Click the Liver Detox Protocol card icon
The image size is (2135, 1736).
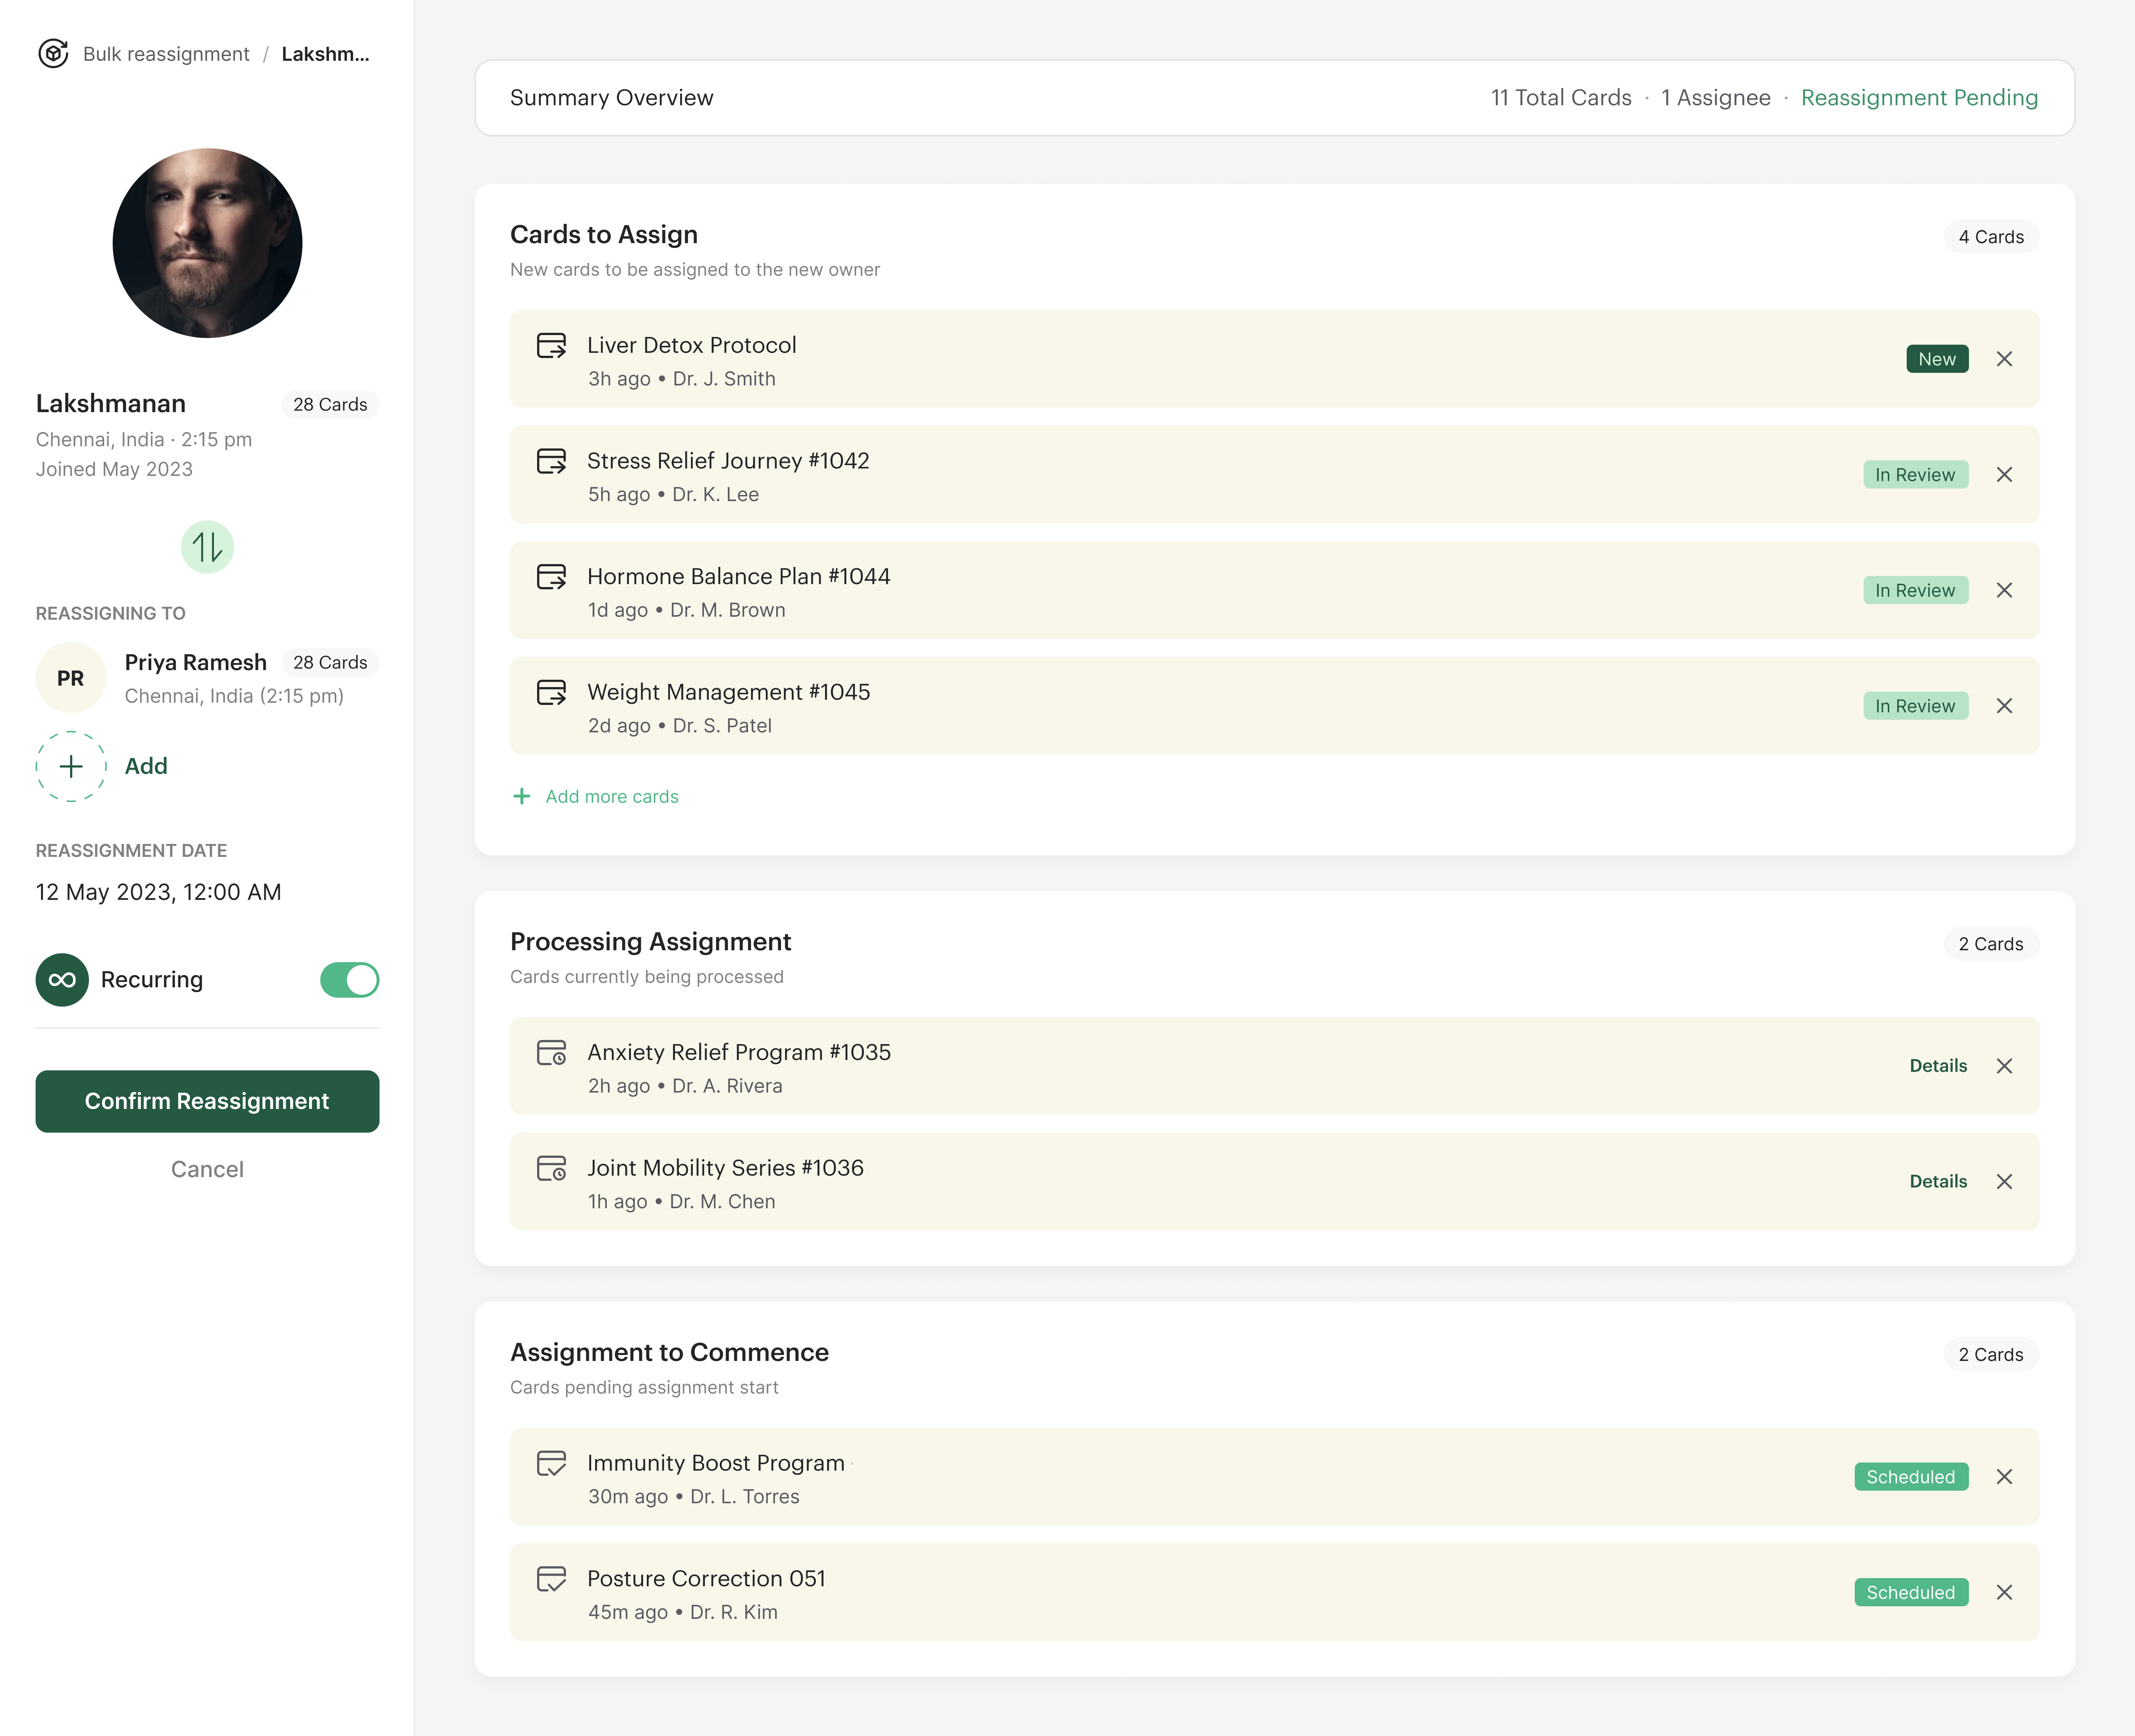pyautogui.click(x=552, y=346)
